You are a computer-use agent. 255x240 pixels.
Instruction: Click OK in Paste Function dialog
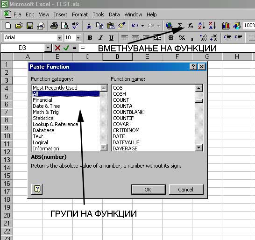point(148,190)
